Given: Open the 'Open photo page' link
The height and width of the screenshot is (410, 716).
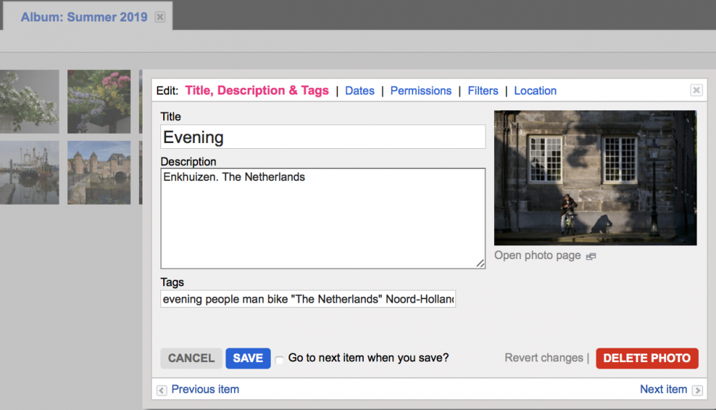Looking at the screenshot, I should pyautogui.click(x=537, y=255).
